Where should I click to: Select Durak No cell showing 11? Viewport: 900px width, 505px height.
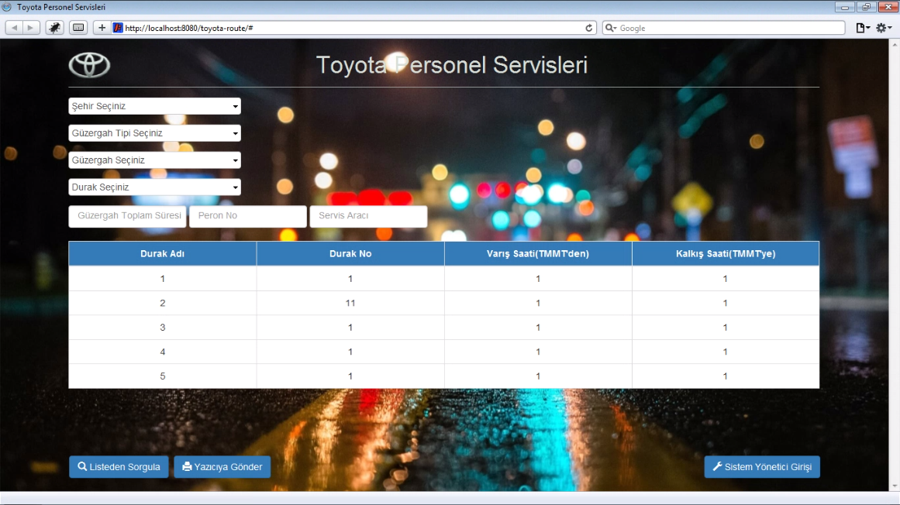tap(350, 303)
